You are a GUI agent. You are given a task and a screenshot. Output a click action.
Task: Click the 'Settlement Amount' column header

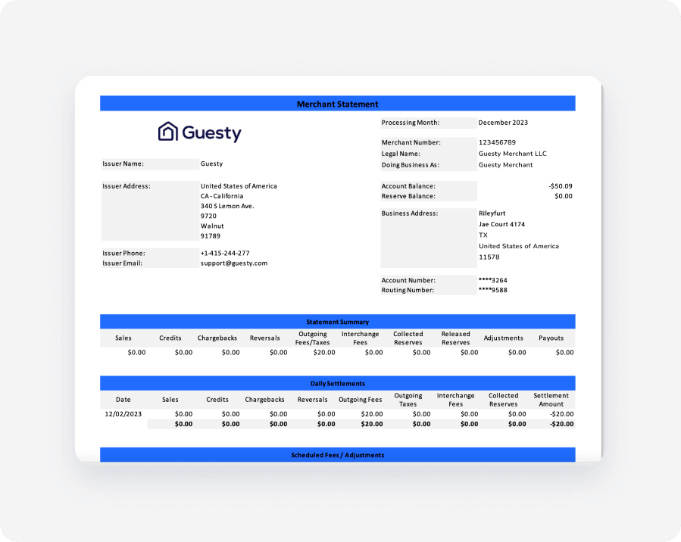[551, 400]
